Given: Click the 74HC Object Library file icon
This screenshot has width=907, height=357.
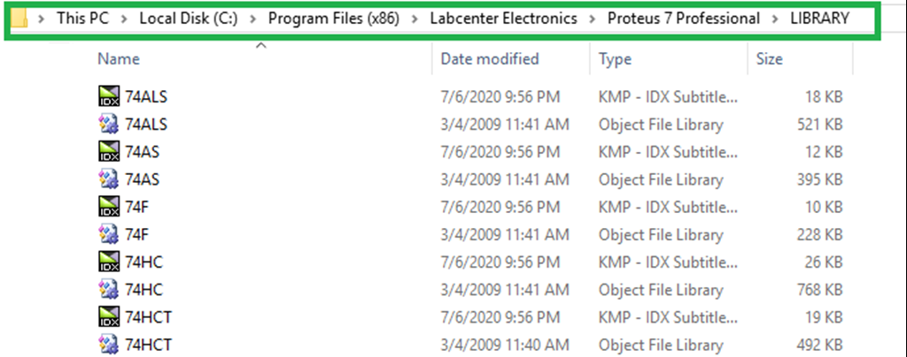Looking at the screenshot, I should click(x=108, y=290).
